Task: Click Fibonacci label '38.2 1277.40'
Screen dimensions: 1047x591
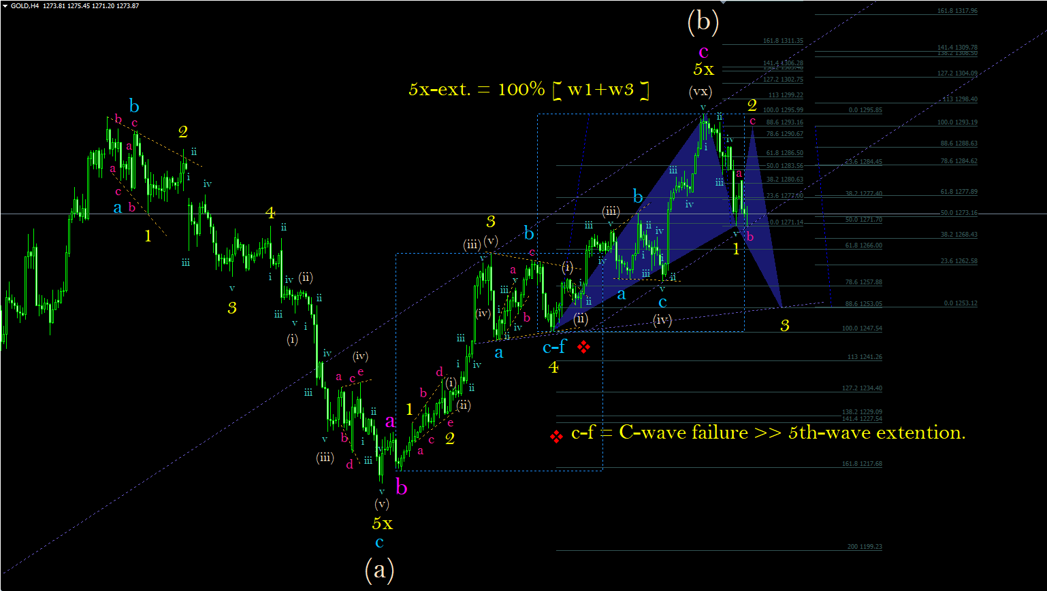Action: (863, 194)
